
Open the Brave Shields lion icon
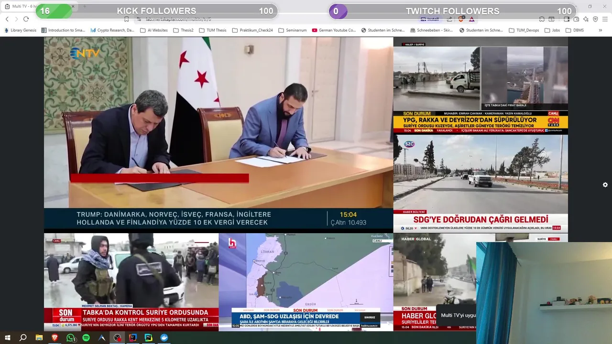[461, 19]
